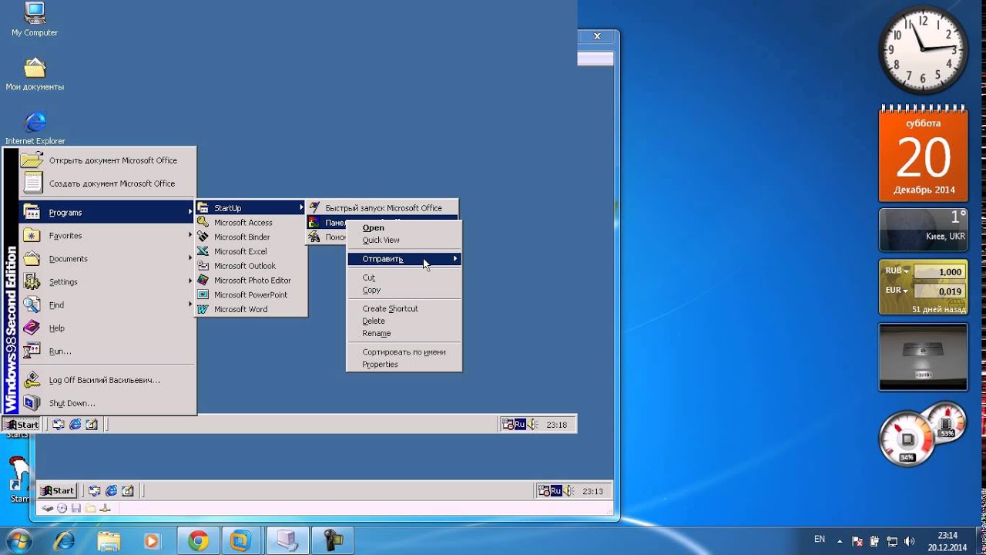Launch Microsoft Access
This screenshot has width=986, height=555.
pos(251,223)
